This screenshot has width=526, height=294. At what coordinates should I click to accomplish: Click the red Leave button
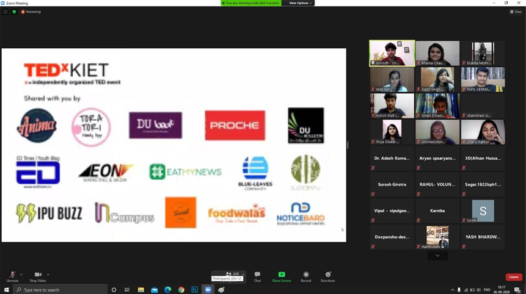[513, 277]
